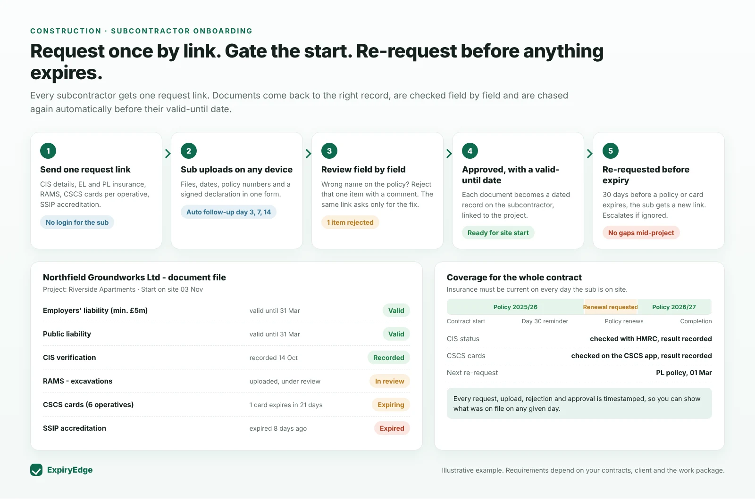Click the Valid status on Public liability row
This screenshot has height=499, width=755.
point(396,334)
